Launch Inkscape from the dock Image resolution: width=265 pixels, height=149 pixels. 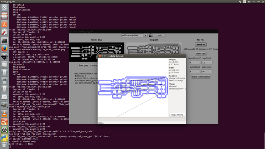(x=5, y=57)
